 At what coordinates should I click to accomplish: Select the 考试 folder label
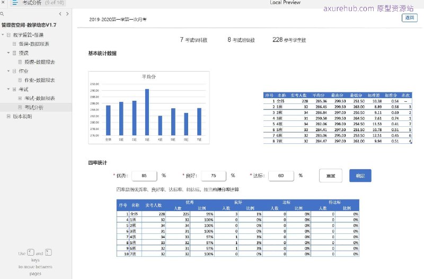tap(23, 89)
